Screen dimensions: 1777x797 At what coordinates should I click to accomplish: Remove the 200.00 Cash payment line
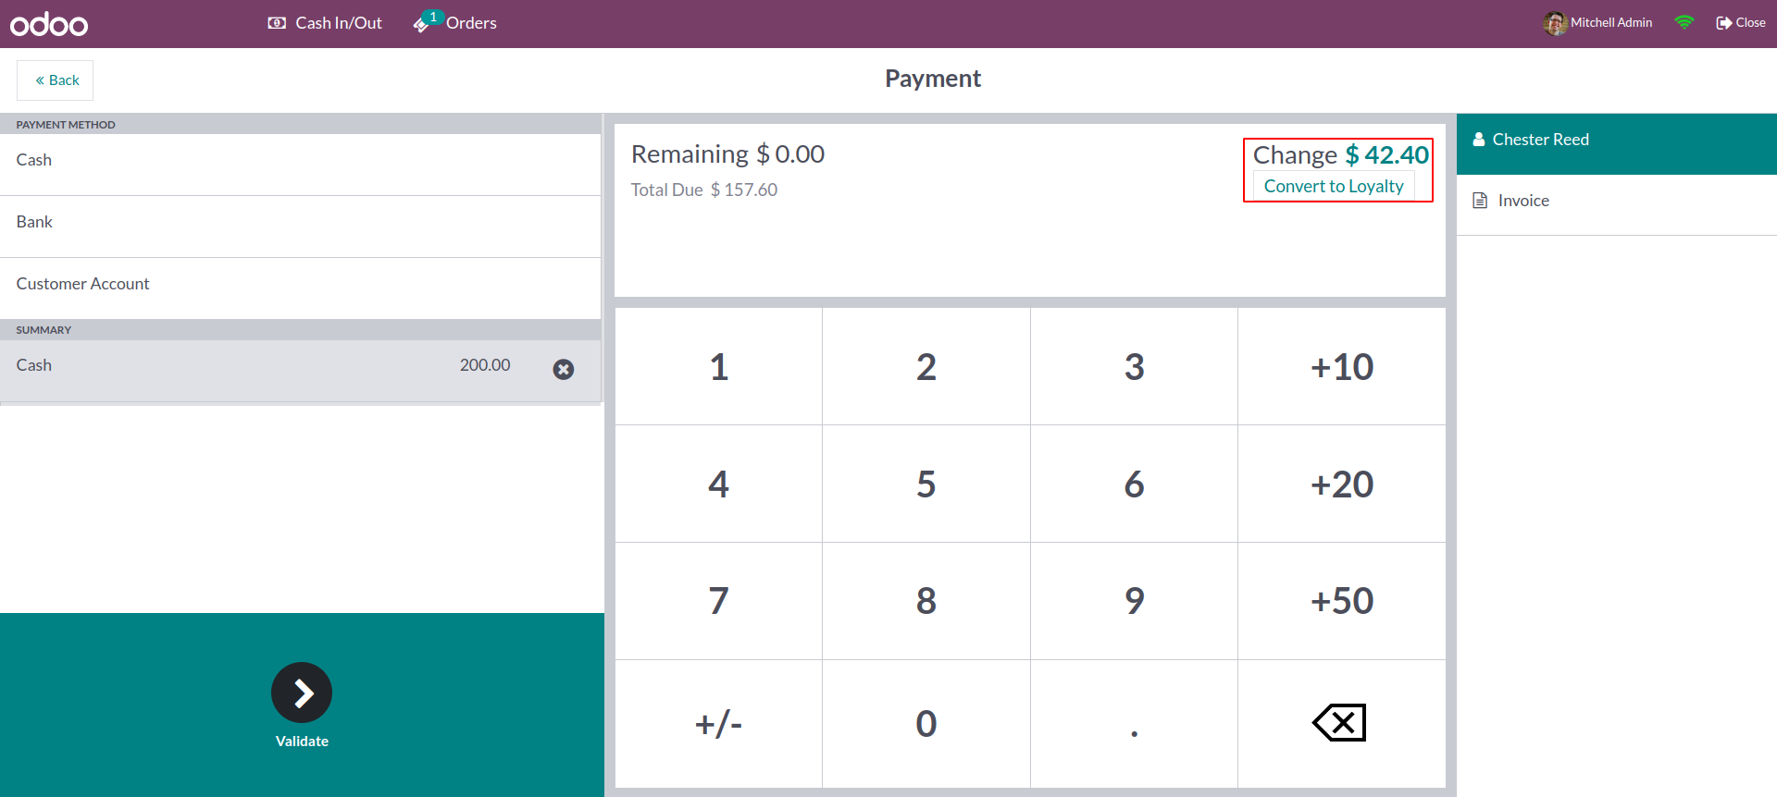click(563, 370)
